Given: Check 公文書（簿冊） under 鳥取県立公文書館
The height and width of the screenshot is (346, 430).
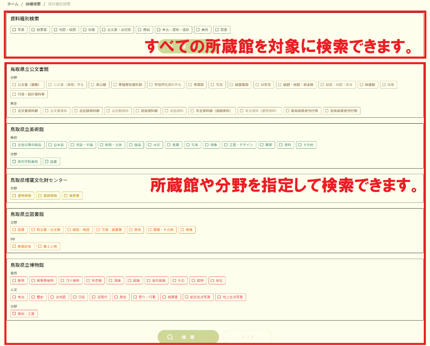Looking at the screenshot, I should point(13,85).
